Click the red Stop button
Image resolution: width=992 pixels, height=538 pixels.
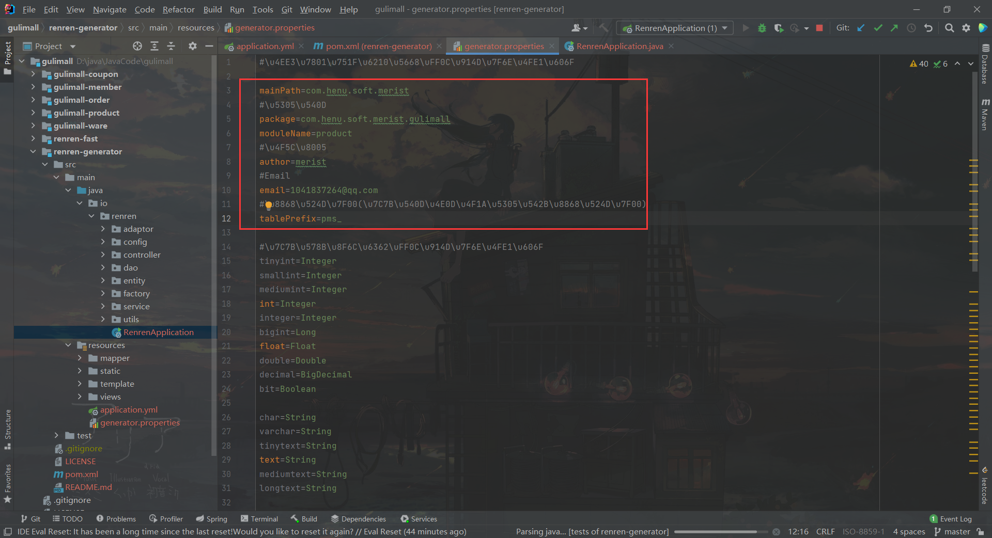(819, 28)
